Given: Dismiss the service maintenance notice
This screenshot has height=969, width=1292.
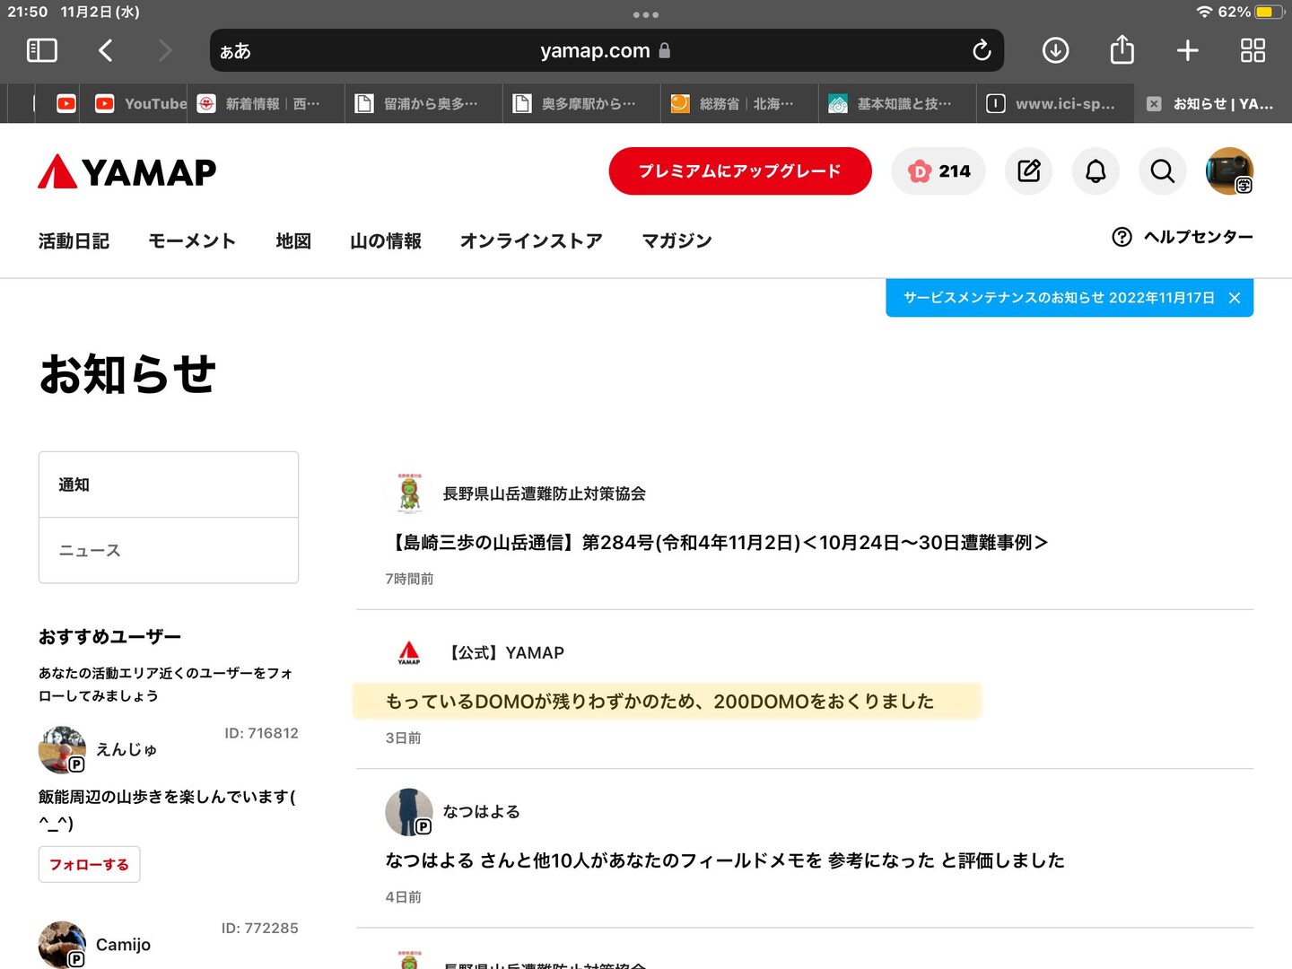Looking at the screenshot, I should coord(1234,297).
